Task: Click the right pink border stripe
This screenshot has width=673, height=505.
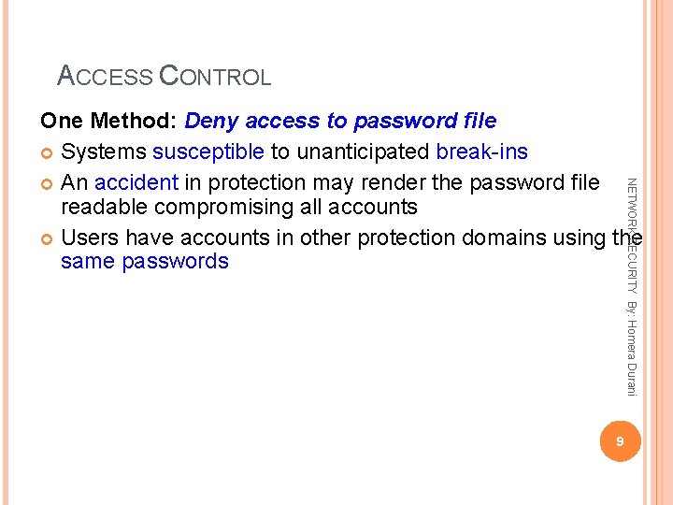Action: 657,252
